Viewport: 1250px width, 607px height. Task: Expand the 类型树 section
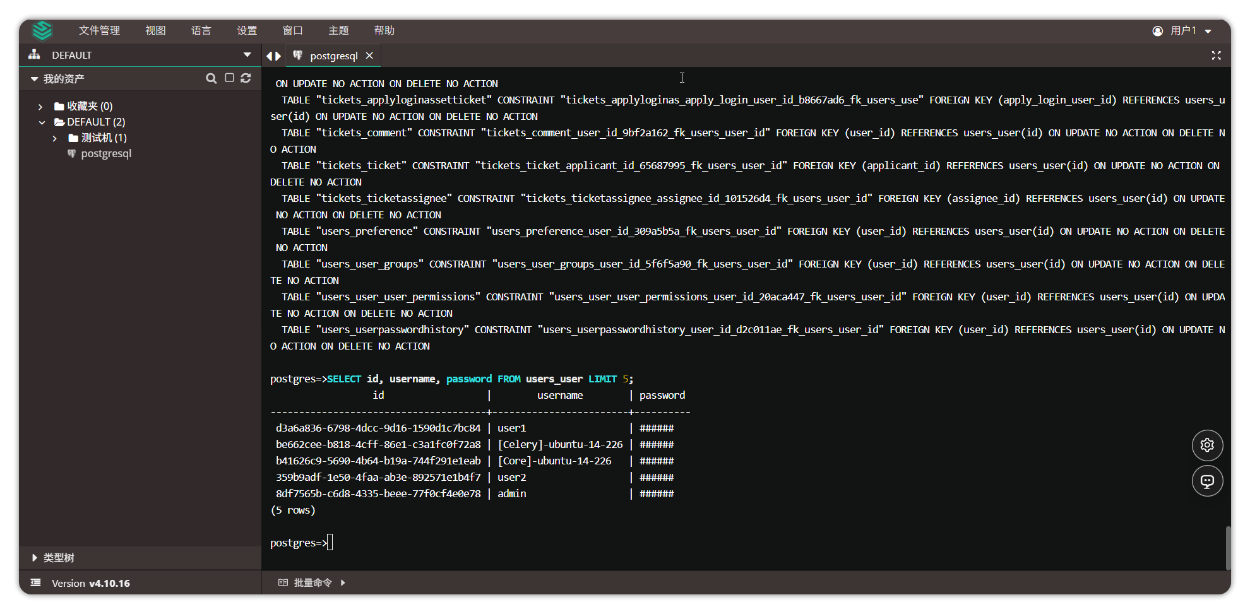[35, 558]
